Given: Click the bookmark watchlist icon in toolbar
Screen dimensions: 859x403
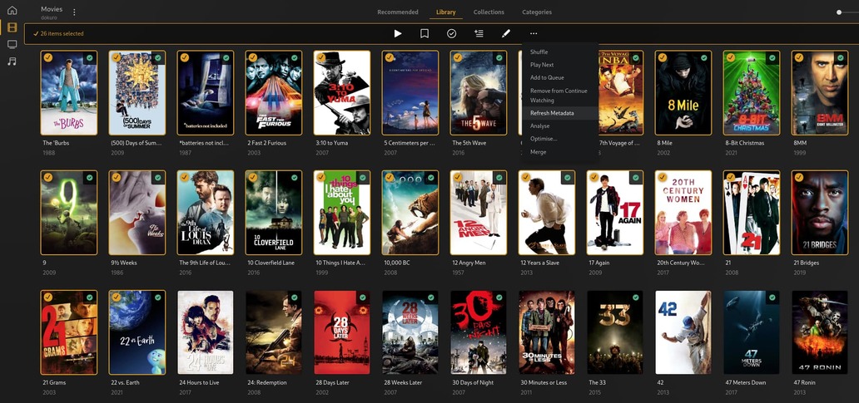Looking at the screenshot, I should 425,34.
